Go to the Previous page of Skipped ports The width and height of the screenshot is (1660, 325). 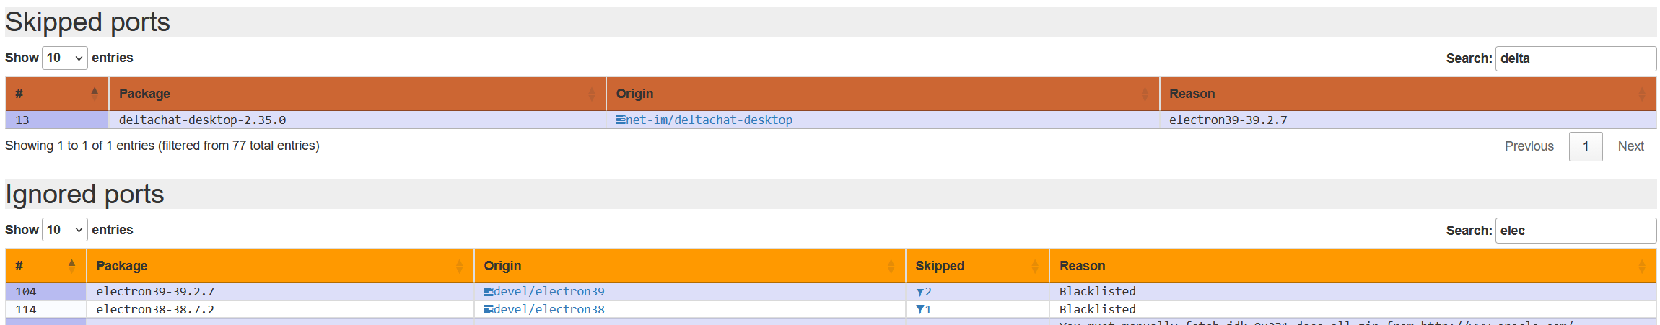point(1529,146)
